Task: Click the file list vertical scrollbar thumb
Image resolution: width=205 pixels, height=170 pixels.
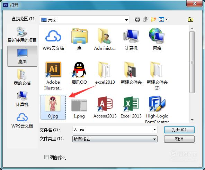Action: tap(192, 62)
